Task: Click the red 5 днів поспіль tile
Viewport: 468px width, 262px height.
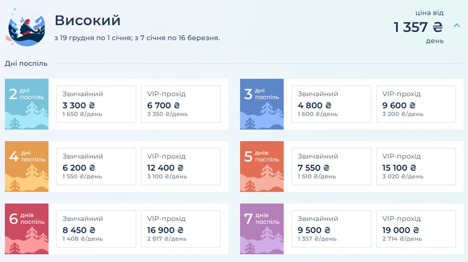Action: (262, 166)
